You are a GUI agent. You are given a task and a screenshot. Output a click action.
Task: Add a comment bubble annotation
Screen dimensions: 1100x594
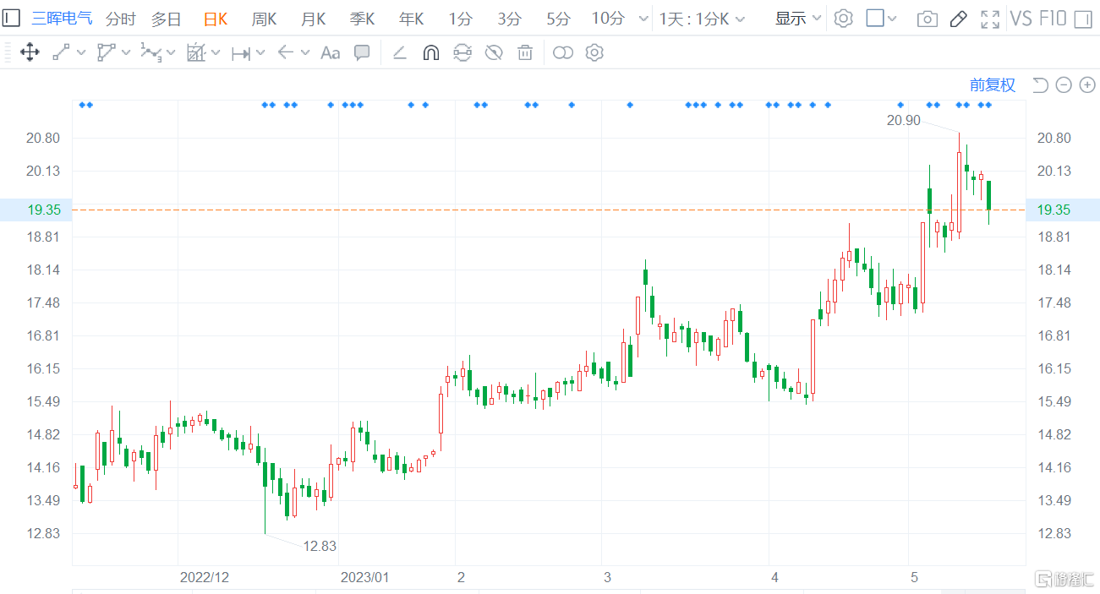pos(362,52)
